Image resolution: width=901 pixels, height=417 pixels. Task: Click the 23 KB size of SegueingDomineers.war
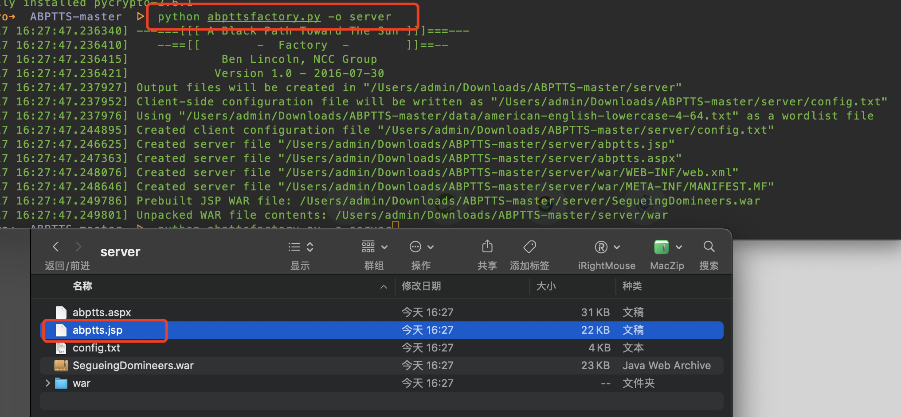click(x=595, y=366)
